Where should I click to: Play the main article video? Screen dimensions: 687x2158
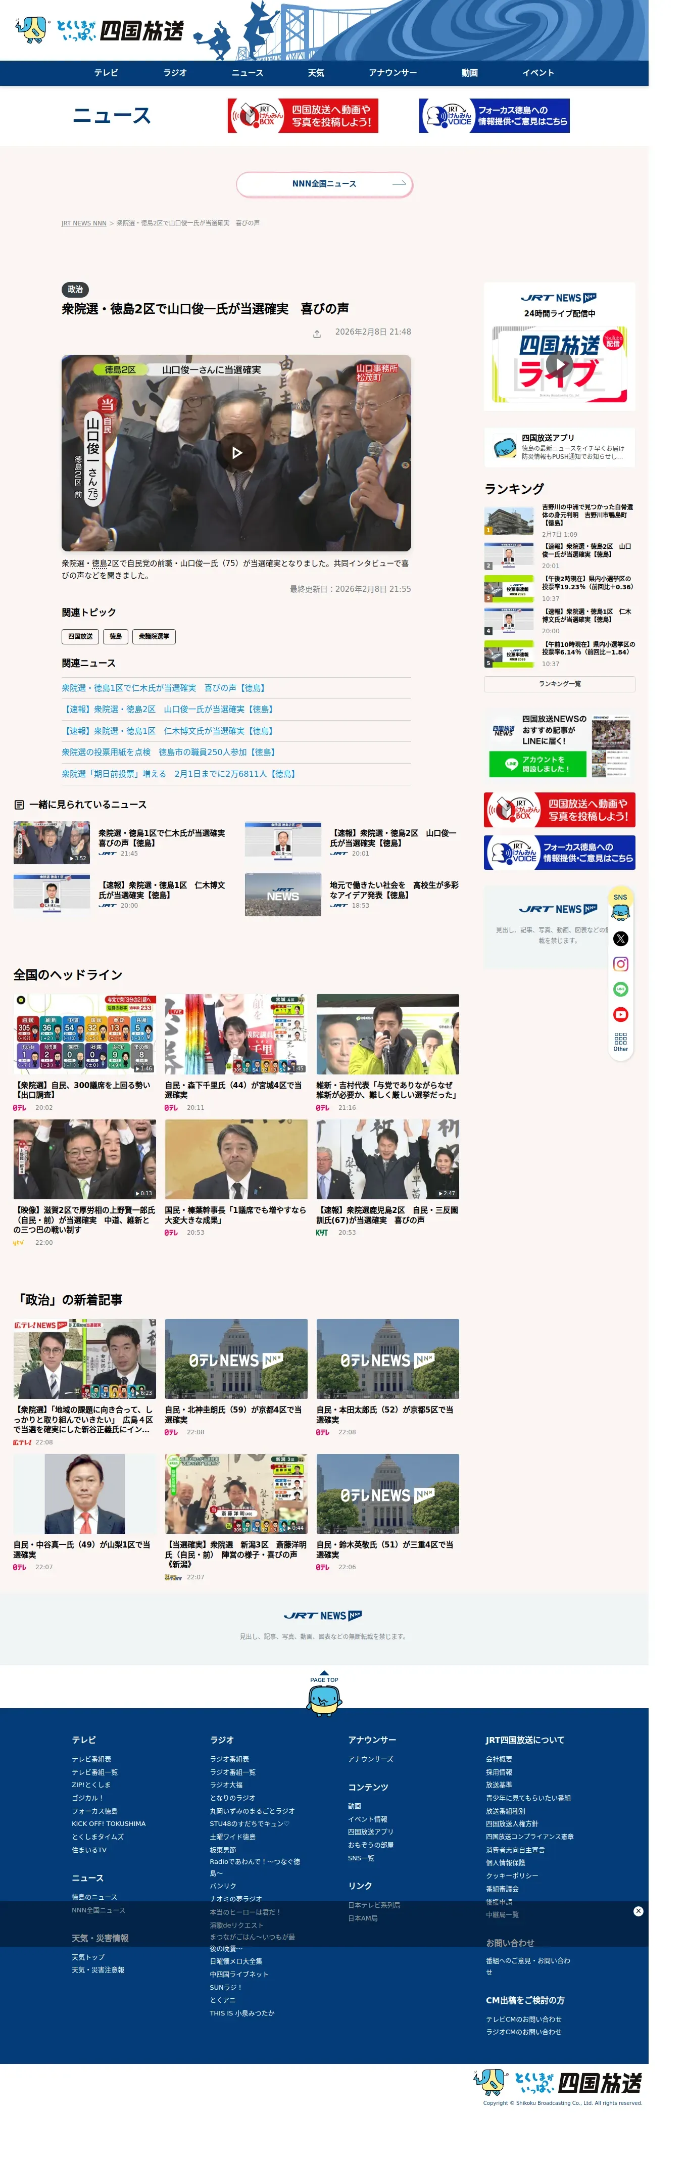(x=236, y=452)
